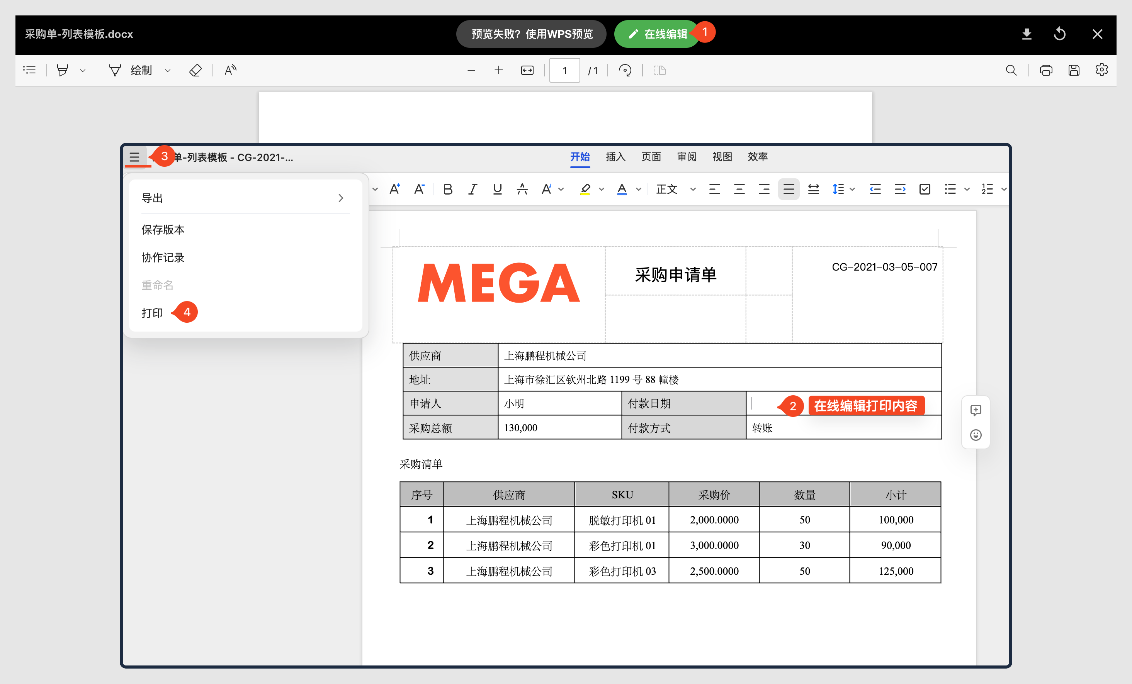This screenshot has width=1132, height=684.
Task: Expand bulleted list dropdown arrow
Action: tap(967, 189)
